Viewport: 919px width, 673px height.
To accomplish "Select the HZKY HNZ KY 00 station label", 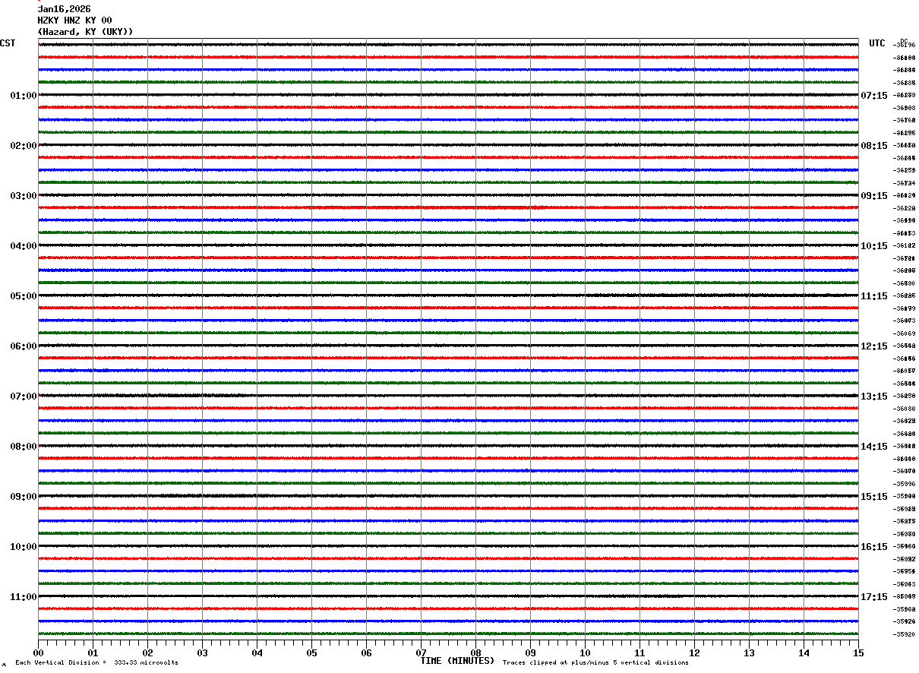I will 75,21.
